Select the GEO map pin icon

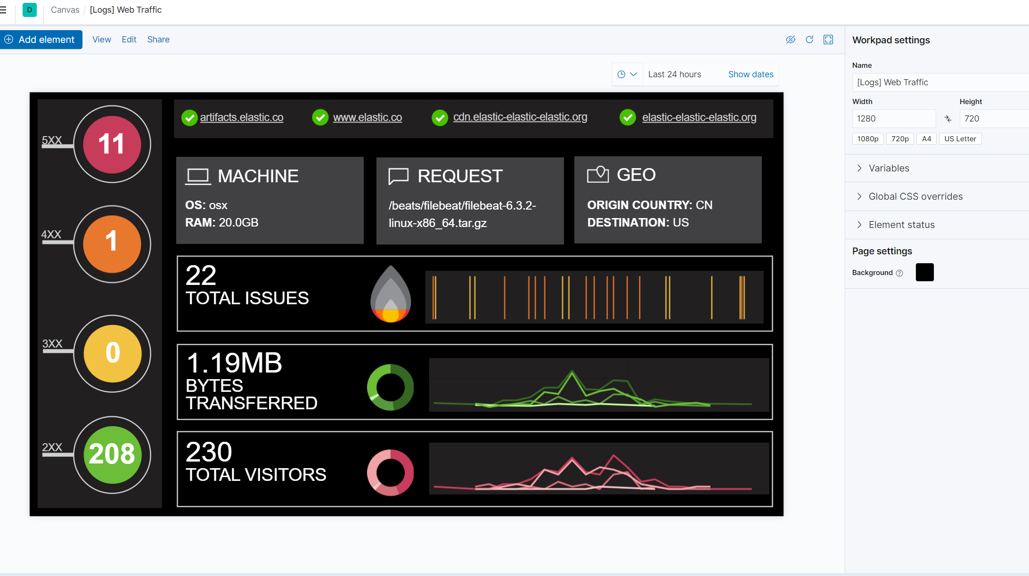[x=598, y=174]
